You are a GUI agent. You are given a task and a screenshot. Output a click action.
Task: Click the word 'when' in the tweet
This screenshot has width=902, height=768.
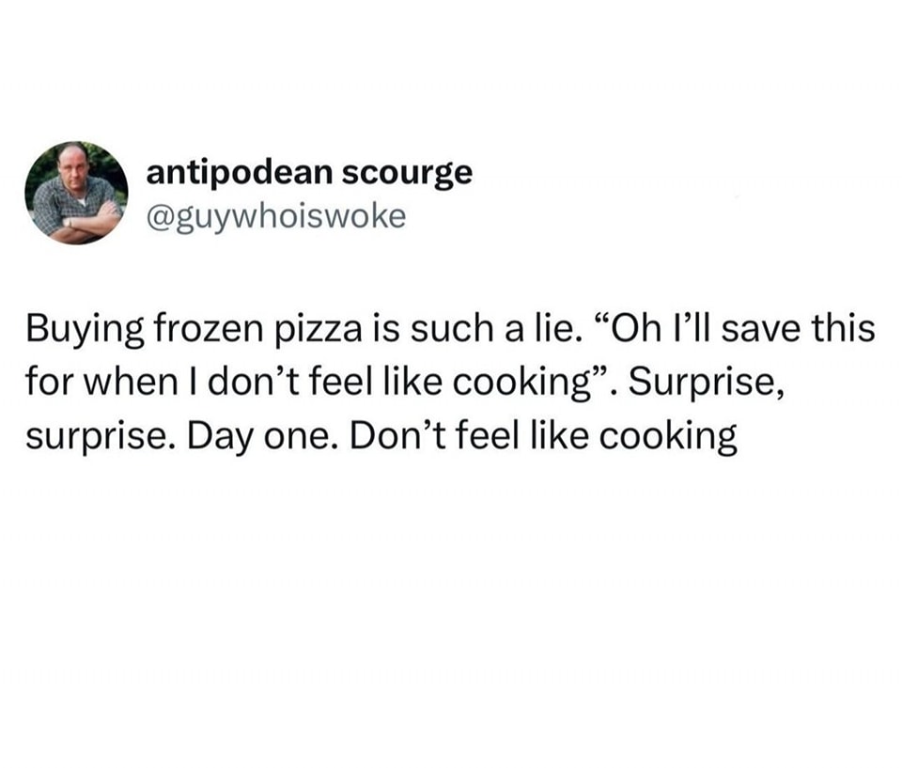point(132,383)
